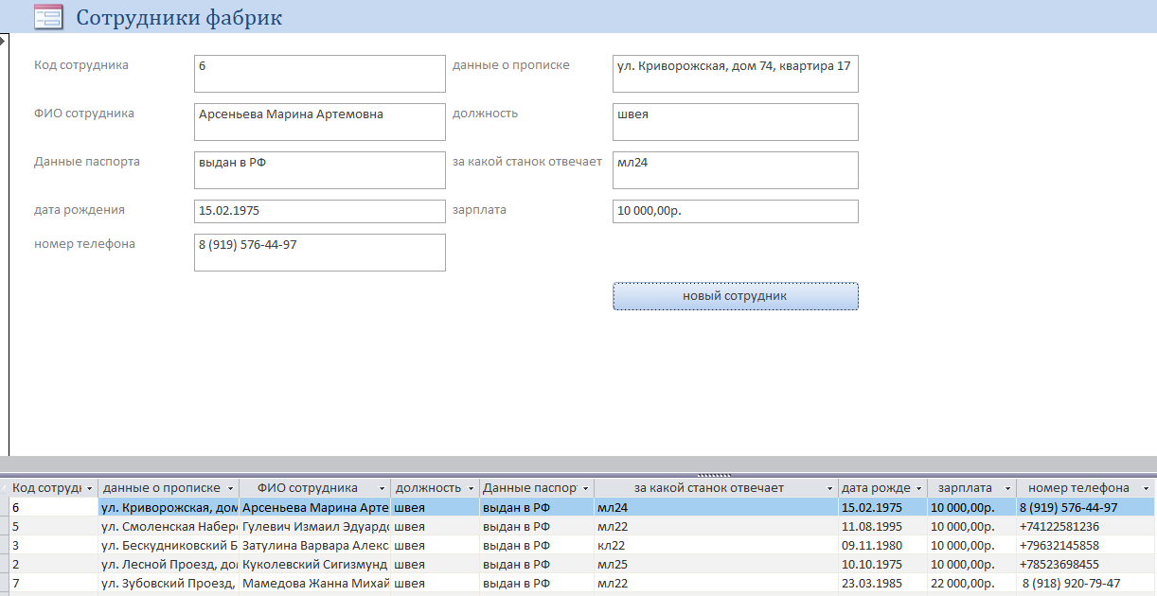Click the Данные паспорта input field
This screenshot has width=1157, height=596.
(x=319, y=170)
